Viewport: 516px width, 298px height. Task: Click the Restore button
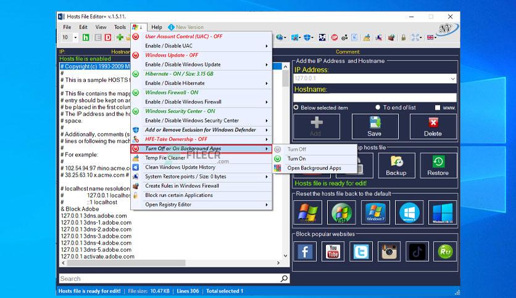[438, 166]
